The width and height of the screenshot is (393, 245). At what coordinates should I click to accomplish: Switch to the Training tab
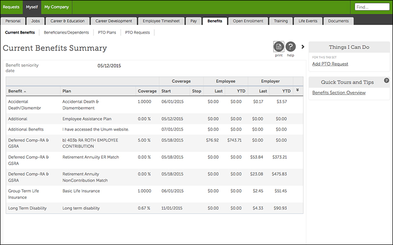click(x=281, y=21)
